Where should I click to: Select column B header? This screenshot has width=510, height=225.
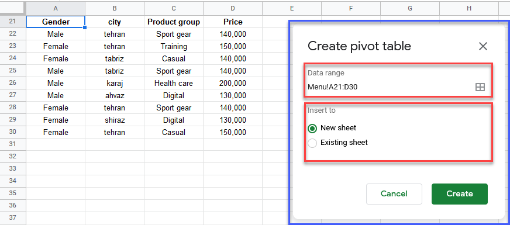[115, 8]
